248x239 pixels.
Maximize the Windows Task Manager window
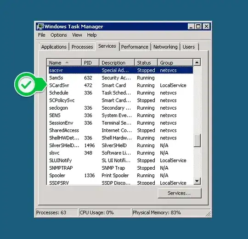[198, 27]
